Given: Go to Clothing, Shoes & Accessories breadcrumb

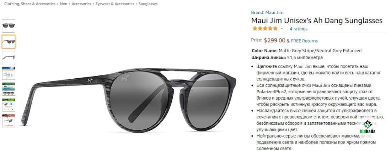Looking at the screenshot, I should point(30,4).
